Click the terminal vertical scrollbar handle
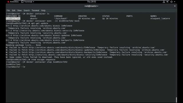Screen dimensions: 183x103 coord(176,100)
